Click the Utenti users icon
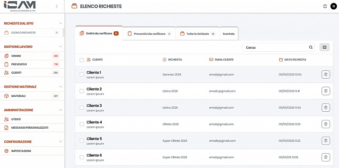The width and height of the screenshot is (339, 168). tap(6, 119)
